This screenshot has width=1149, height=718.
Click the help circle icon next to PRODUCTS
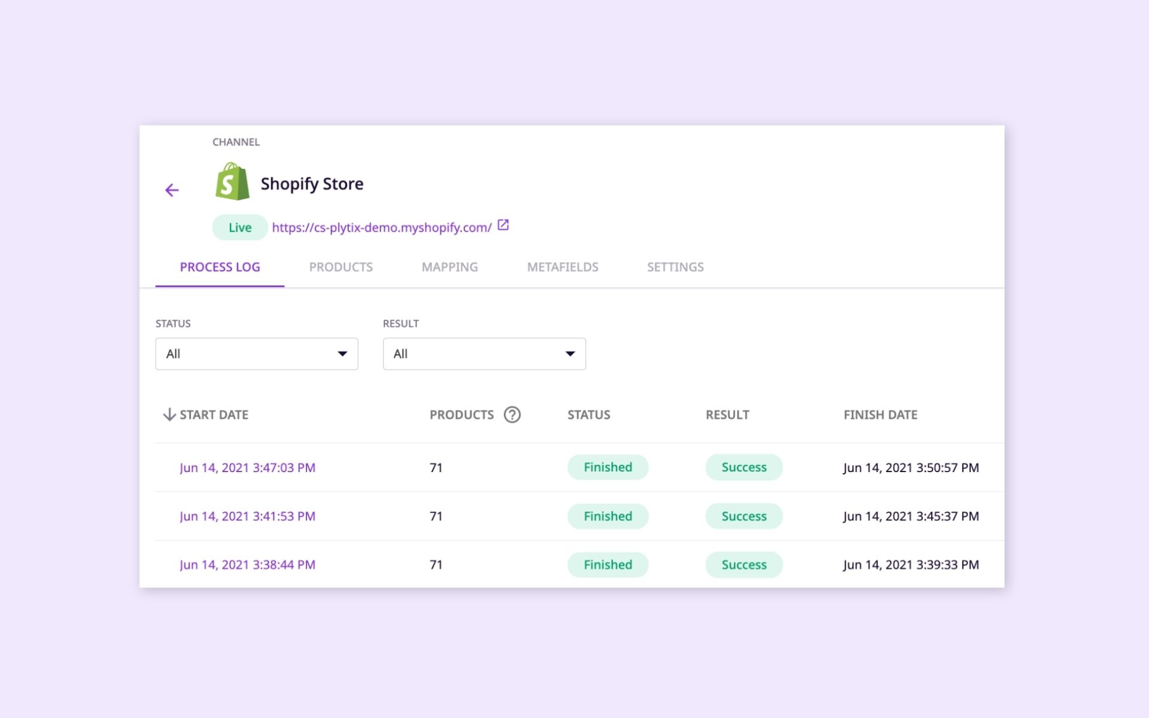pos(512,413)
